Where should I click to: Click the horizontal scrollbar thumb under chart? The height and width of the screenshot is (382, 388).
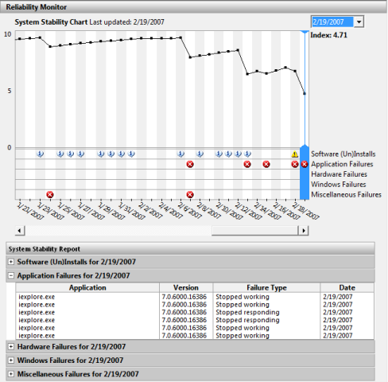coord(255,231)
